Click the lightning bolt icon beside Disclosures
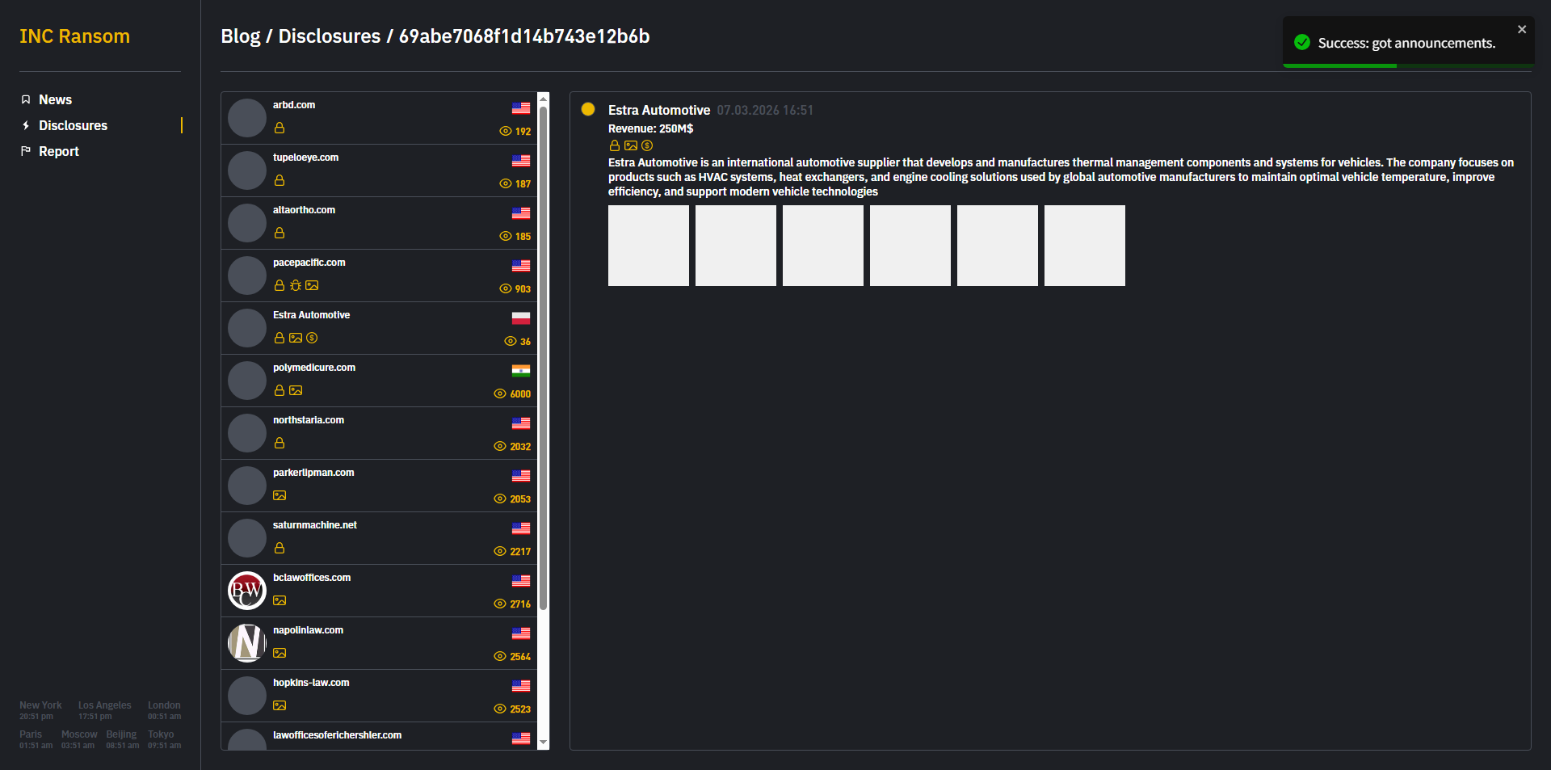The height and width of the screenshot is (770, 1551). (x=26, y=125)
